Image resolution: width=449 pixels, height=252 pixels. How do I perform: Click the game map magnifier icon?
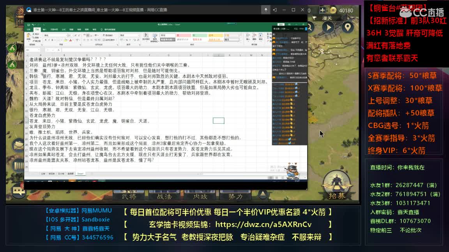[x=309, y=28]
